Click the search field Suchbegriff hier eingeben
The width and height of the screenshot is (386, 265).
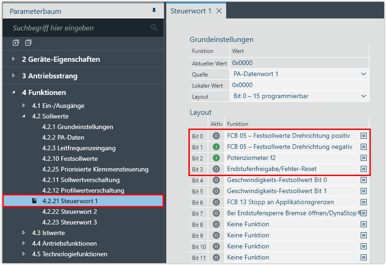click(78, 28)
